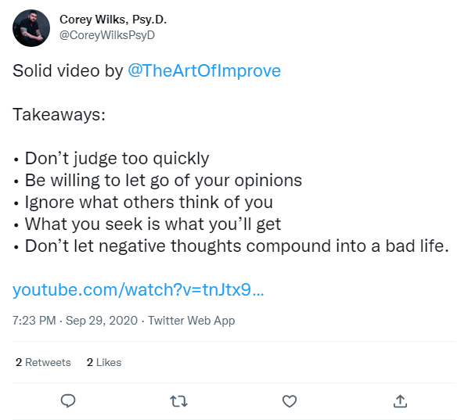This screenshot has width=468, height=420.
Task: Click the 7:23 PM timestamp
Action: pos(34,321)
